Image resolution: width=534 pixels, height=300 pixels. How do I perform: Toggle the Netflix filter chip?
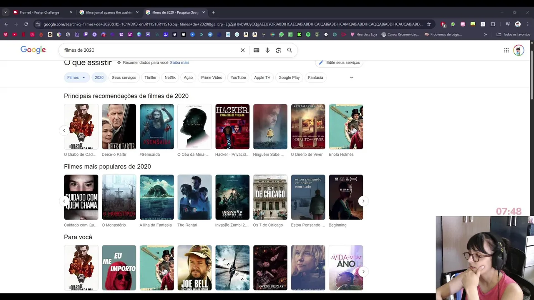[x=170, y=77]
